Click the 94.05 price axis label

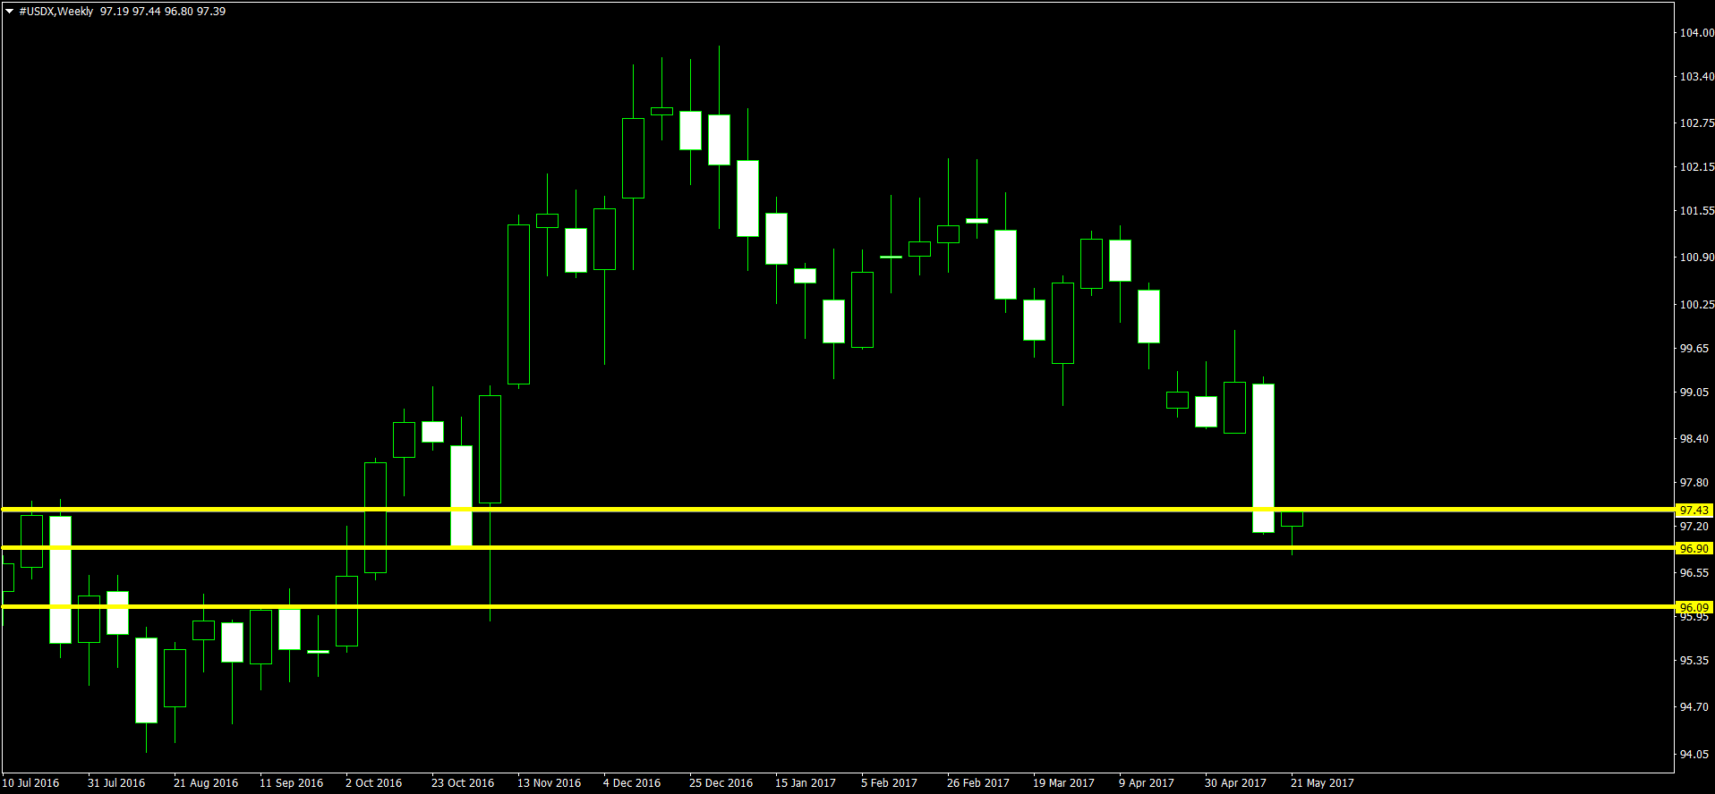pyautogui.click(x=1694, y=755)
